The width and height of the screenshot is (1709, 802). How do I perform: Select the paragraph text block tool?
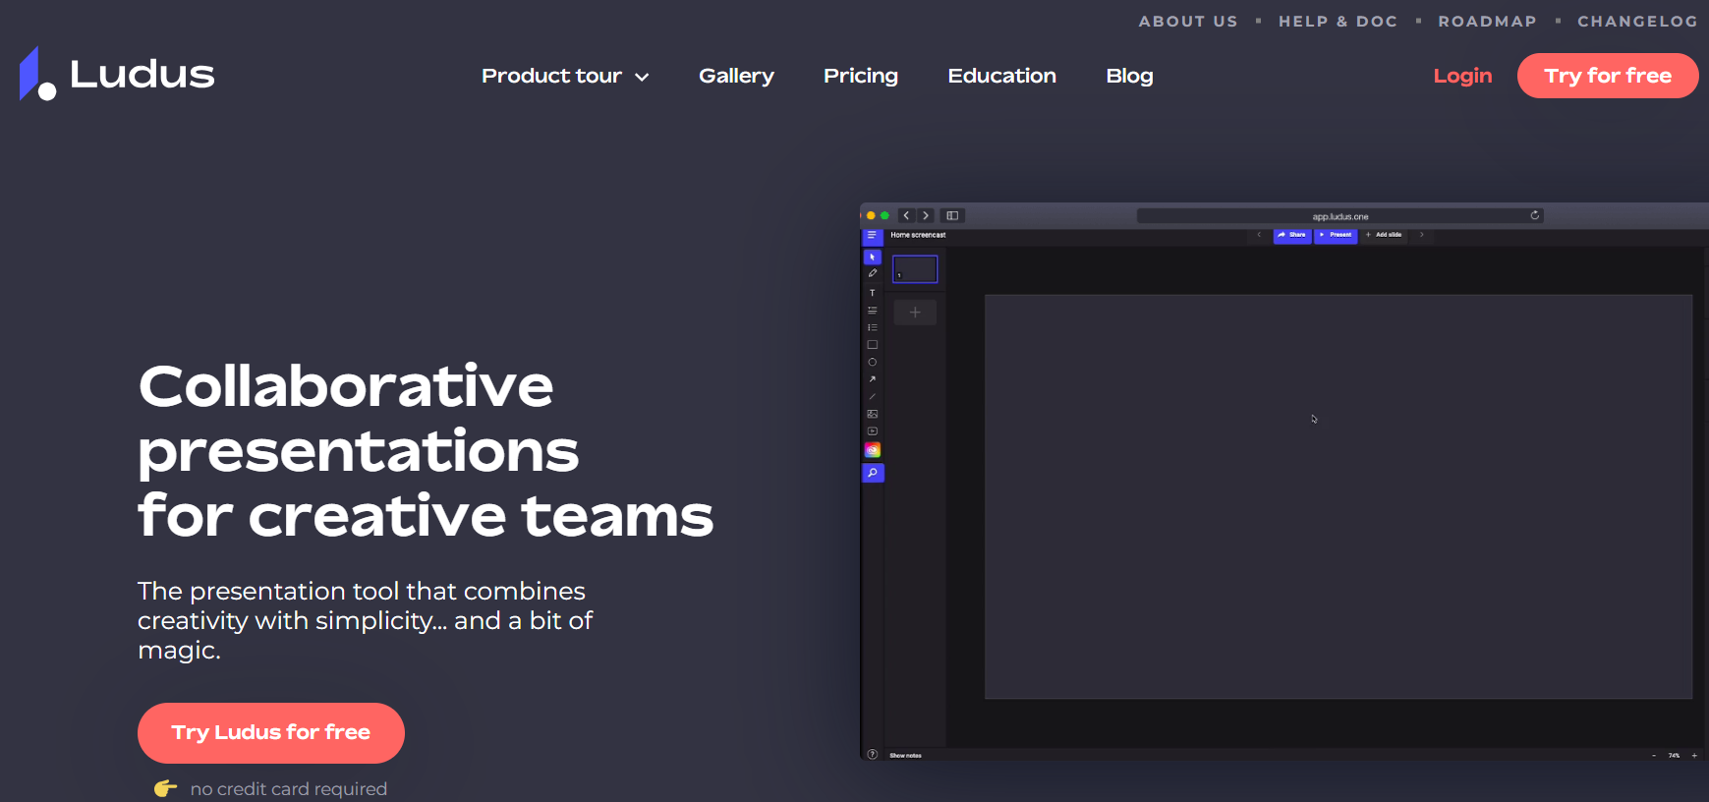[872, 310]
